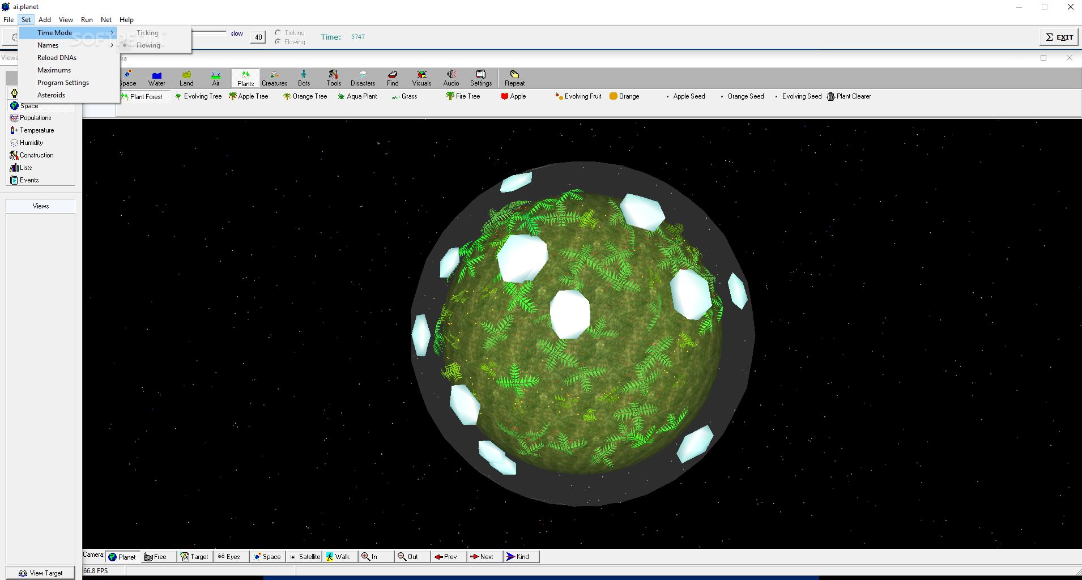Click the View Target button
The image size is (1082, 580).
pyautogui.click(x=41, y=573)
